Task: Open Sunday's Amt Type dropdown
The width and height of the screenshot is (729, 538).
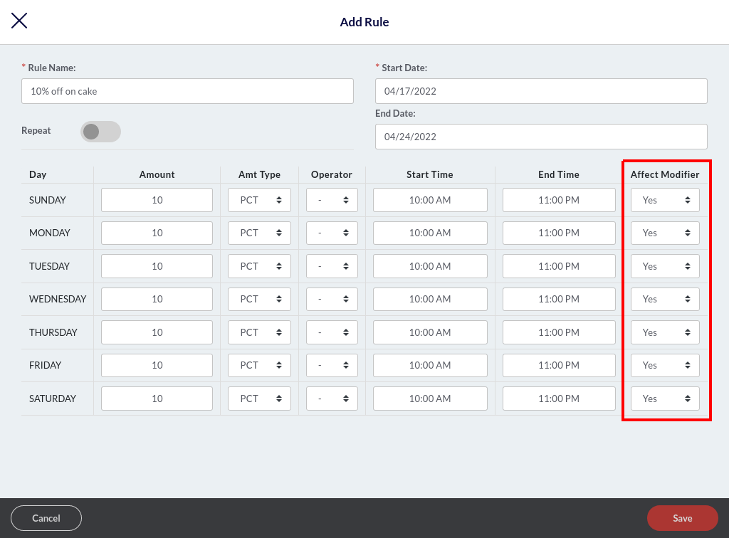Action: [259, 200]
